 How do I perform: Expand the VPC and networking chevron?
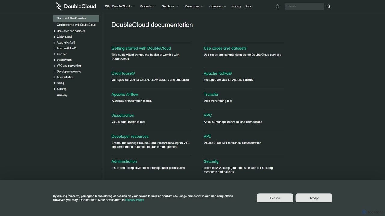pyautogui.click(x=54, y=66)
